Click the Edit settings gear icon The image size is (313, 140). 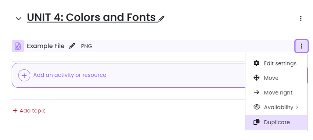(257, 63)
